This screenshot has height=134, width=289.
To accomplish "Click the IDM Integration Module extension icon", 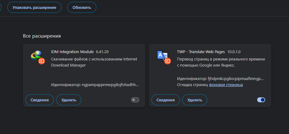I will tap(38, 57).
